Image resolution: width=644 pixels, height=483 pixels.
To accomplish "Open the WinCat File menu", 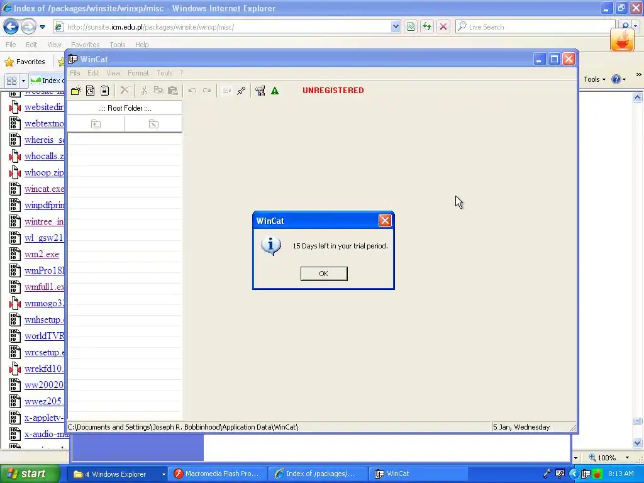I will click(75, 73).
